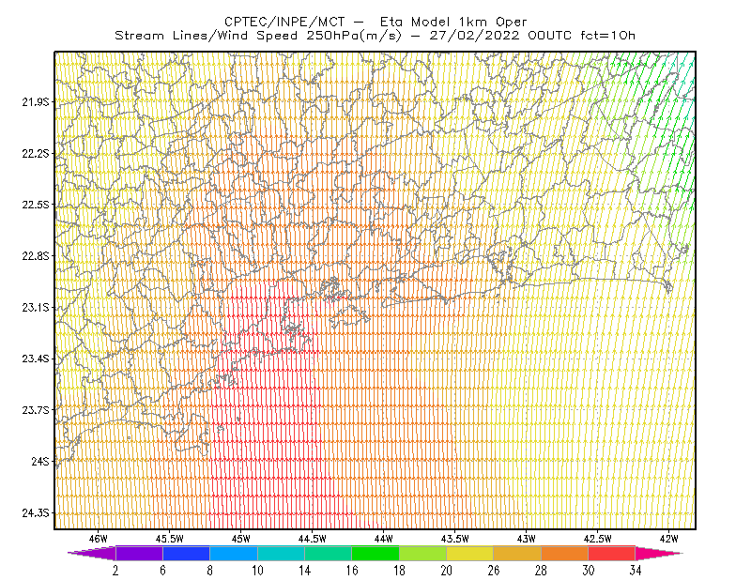This screenshot has width=751, height=580.
Task: Click the teal-green 14–16 colorbar segment
Action: [x=328, y=553]
